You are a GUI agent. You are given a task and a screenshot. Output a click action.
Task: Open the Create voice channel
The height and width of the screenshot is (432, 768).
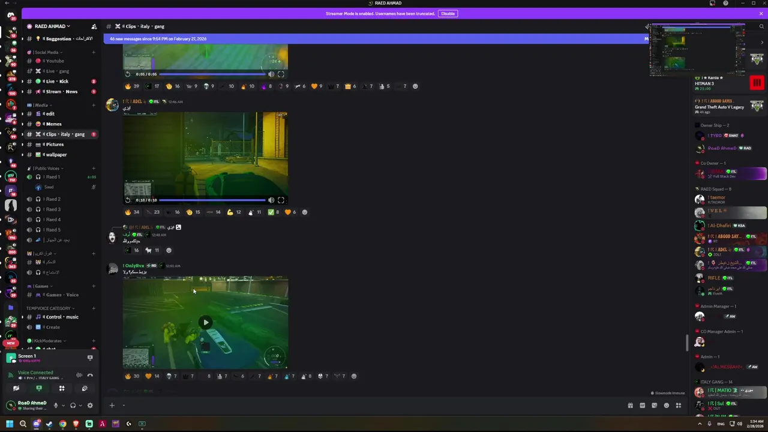point(62,327)
